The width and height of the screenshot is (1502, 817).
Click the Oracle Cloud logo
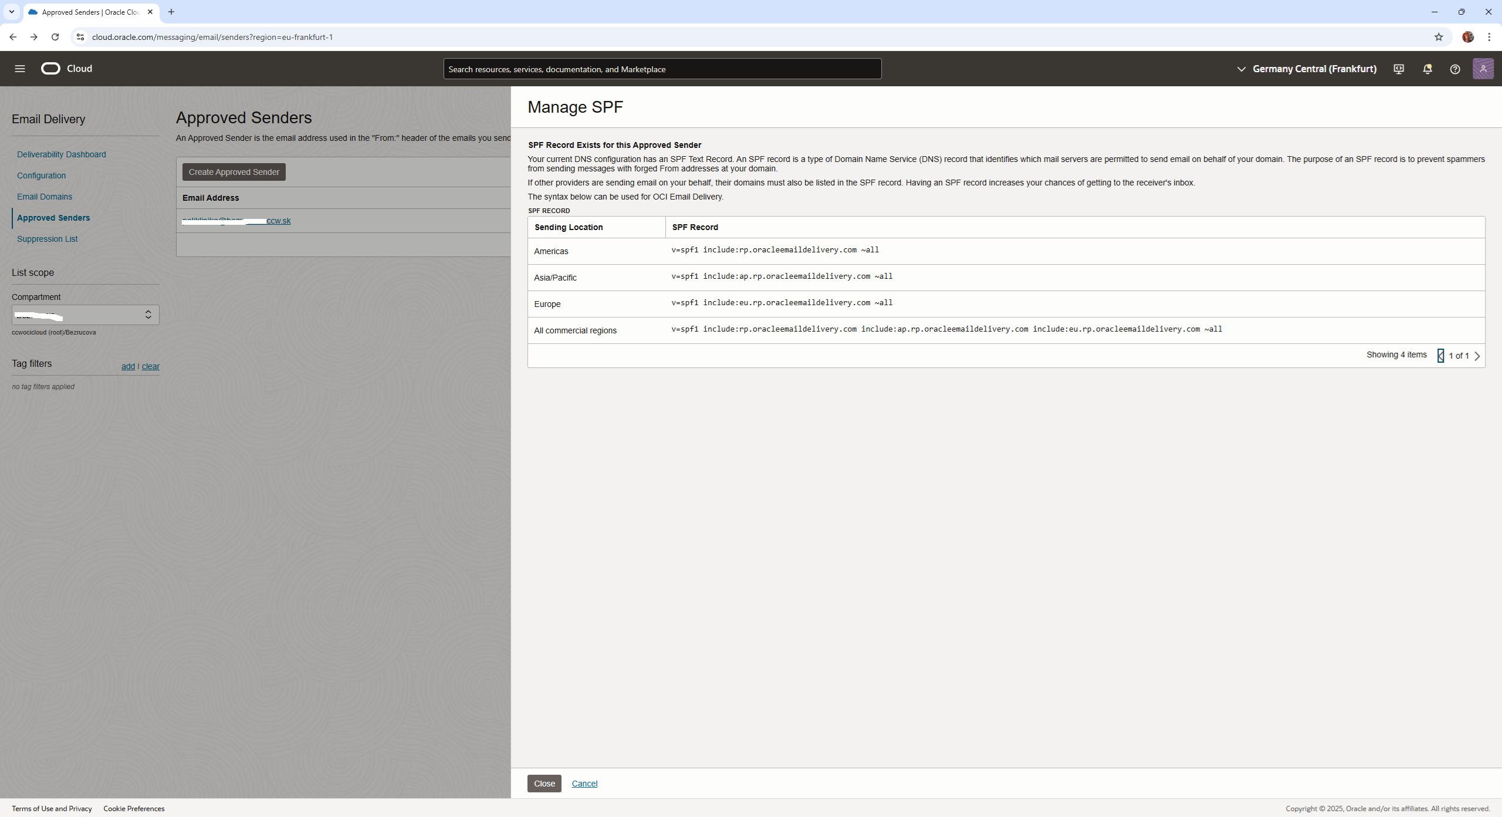67,69
